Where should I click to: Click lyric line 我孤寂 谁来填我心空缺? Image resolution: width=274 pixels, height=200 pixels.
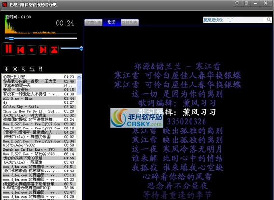point(177,168)
